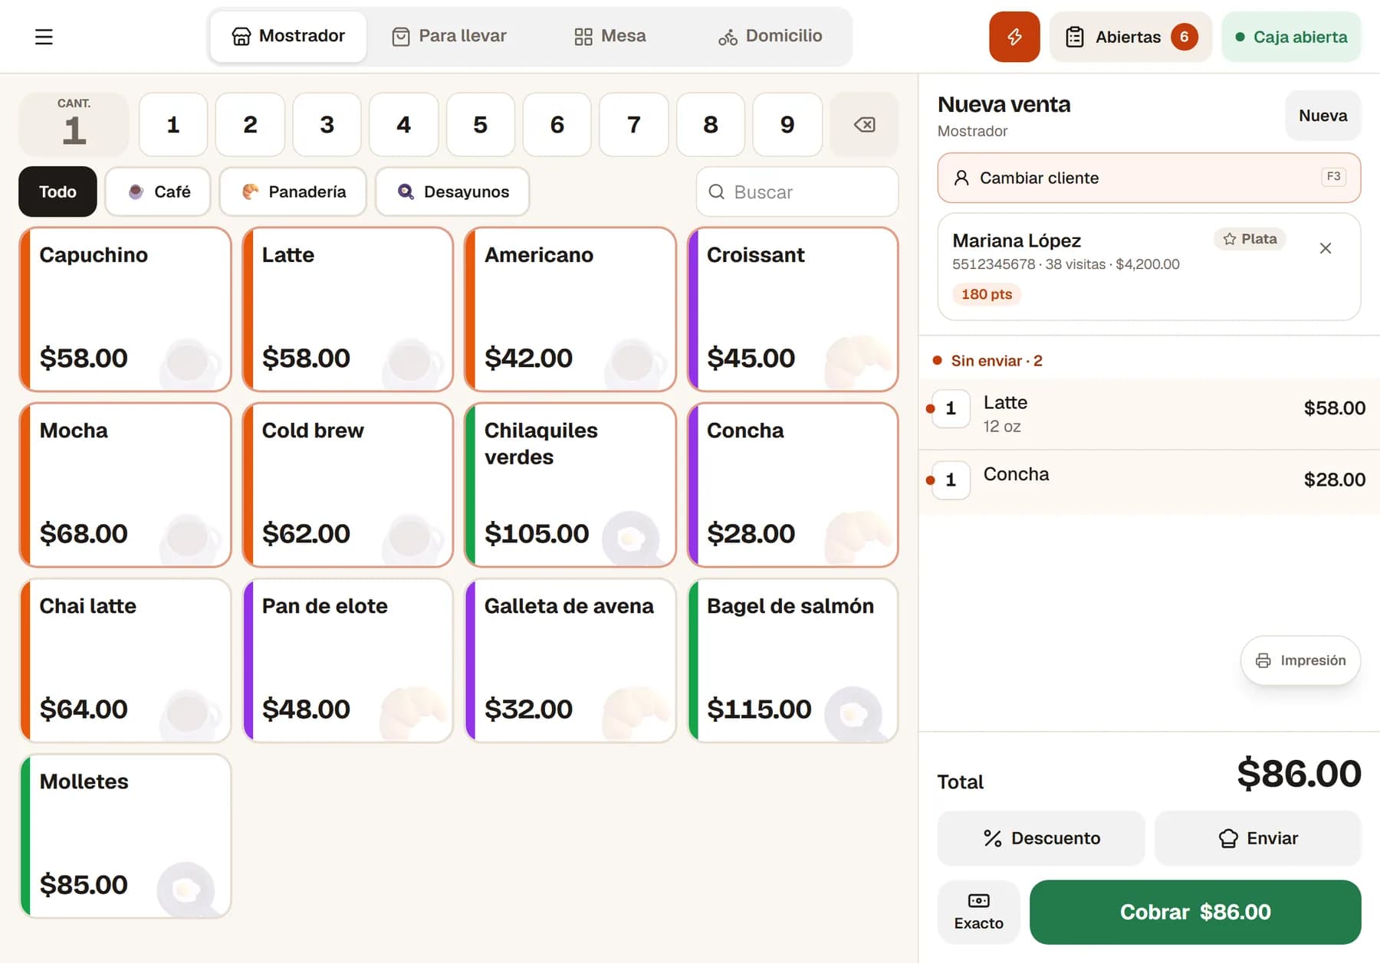Click the Nueva sale button
1380x963 pixels.
tap(1322, 116)
